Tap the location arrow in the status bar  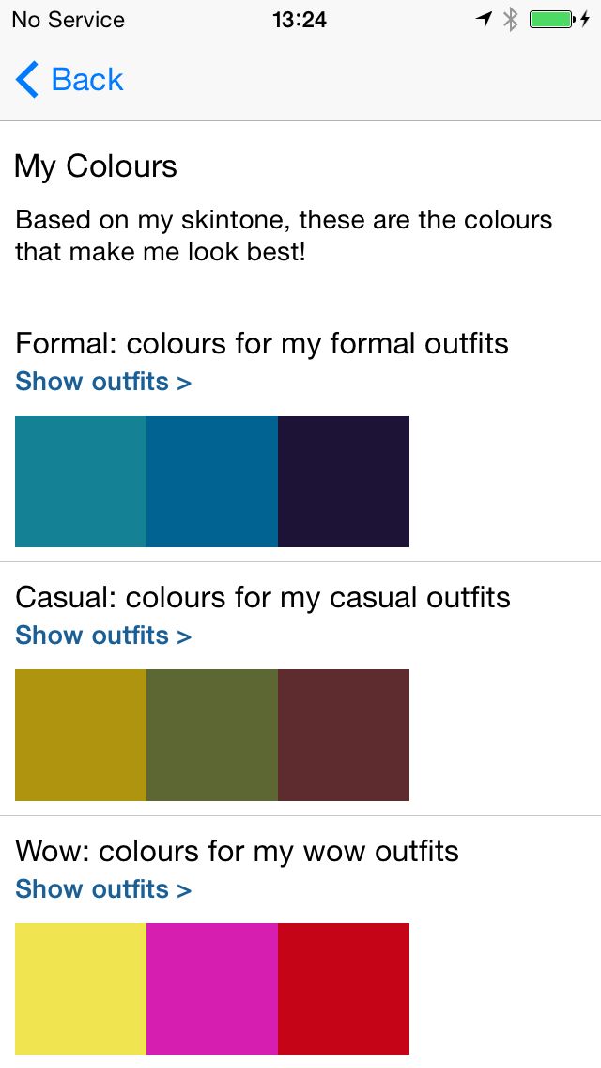[x=482, y=18]
